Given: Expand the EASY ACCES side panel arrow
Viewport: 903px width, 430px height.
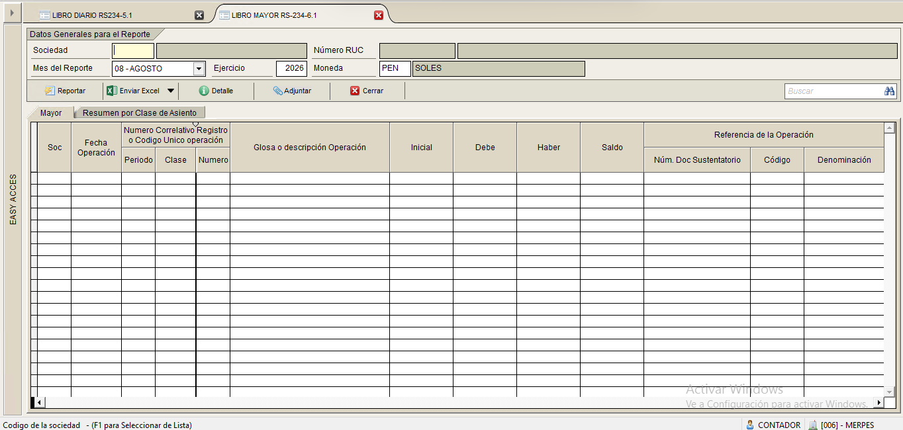Looking at the screenshot, I should pyautogui.click(x=11, y=13).
